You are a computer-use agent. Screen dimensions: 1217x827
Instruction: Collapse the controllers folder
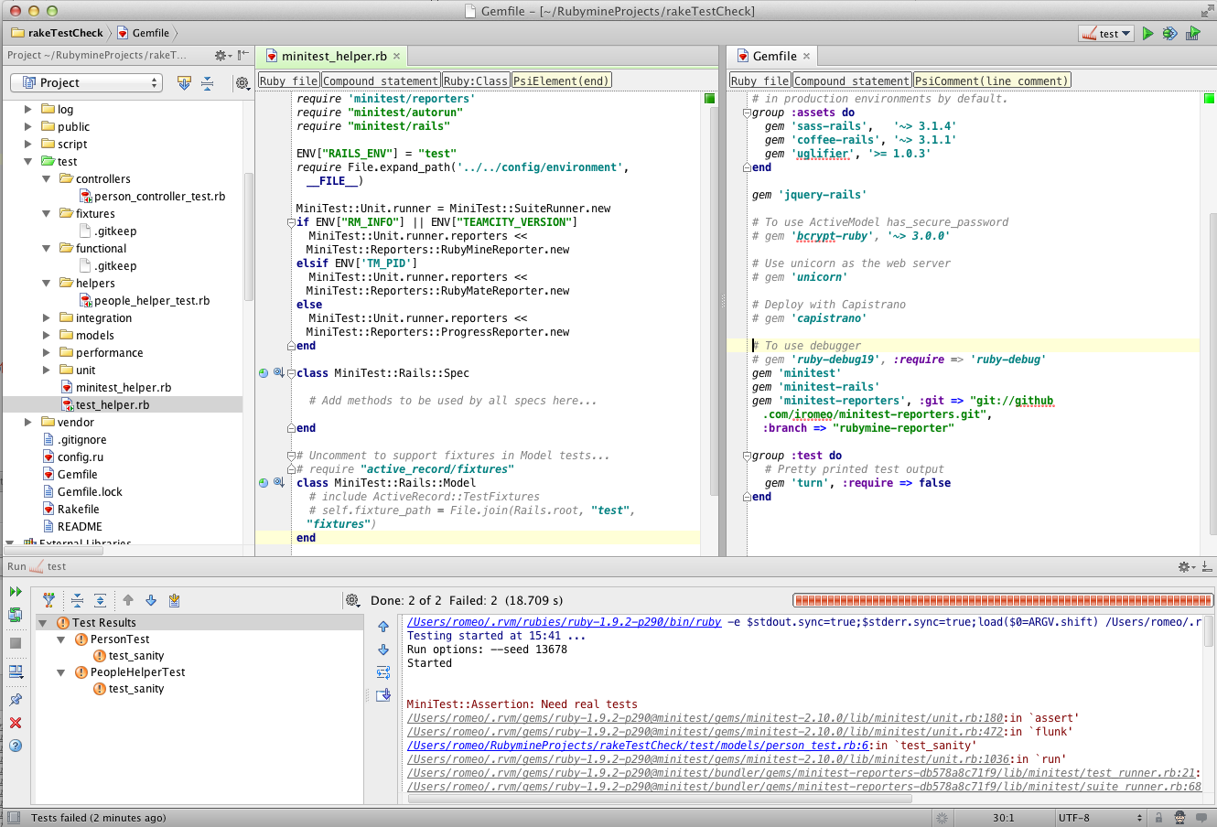46,178
